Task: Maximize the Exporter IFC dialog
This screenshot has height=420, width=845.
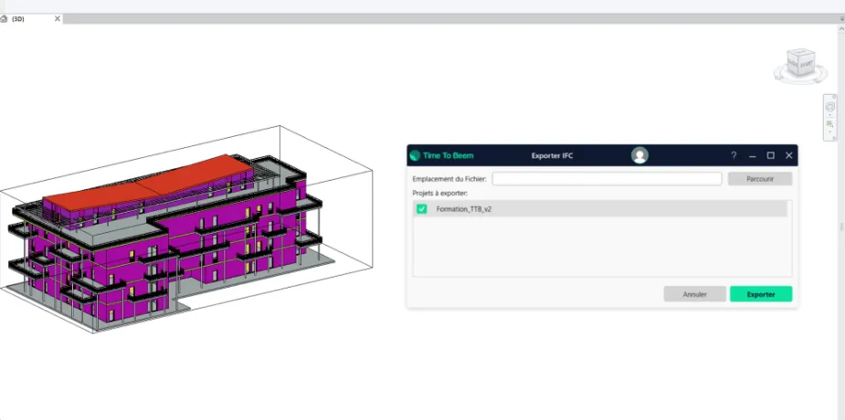Action: 771,155
